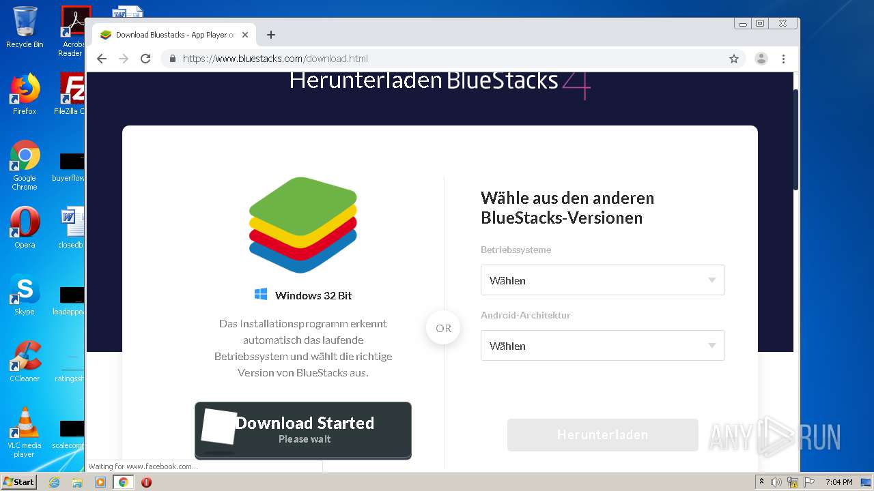Open the Chrome three-dot menu

click(784, 59)
